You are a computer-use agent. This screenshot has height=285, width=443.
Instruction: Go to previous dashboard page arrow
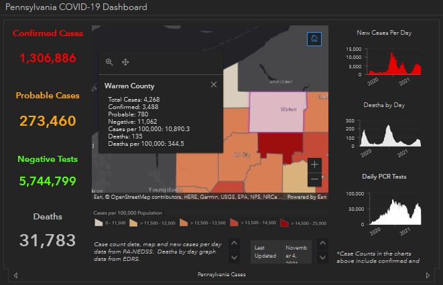[x=15, y=275]
